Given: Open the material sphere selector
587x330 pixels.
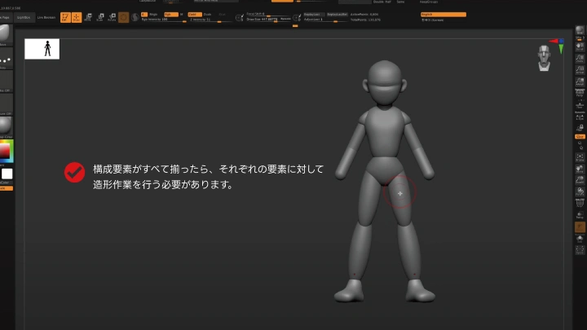Looking at the screenshot, I should [5, 127].
